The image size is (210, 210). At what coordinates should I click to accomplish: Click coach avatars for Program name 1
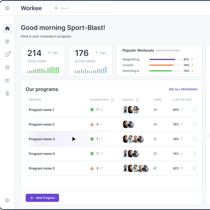[131, 110]
